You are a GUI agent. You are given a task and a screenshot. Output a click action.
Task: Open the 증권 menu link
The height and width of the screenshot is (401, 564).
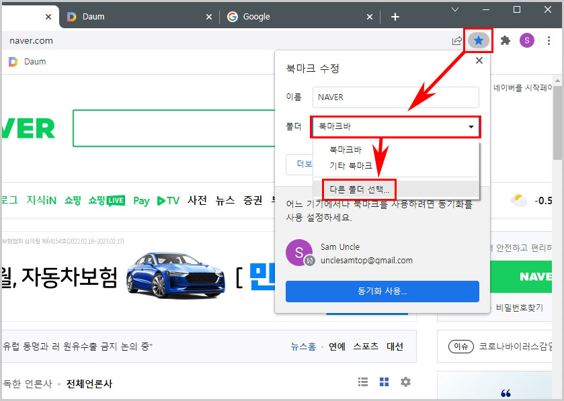(253, 200)
